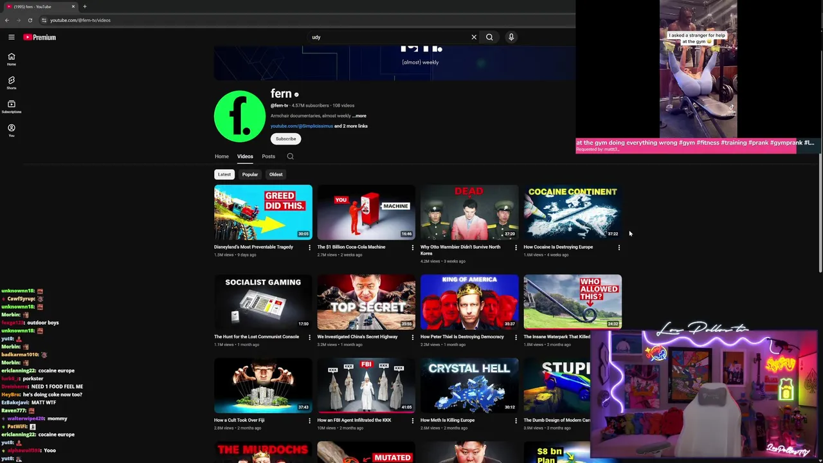Search within the fern channel
Image resolution: width=823 pixels, height=463 pixels.
tap(290, 156)
